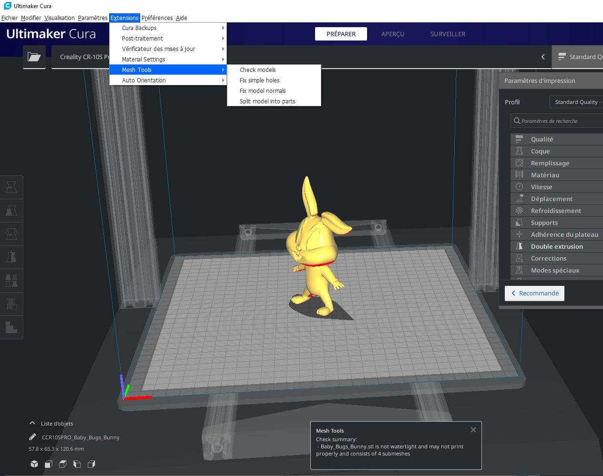The image size is (603, 476).
Task: Select the Rotate tool in the left toolbar
Action: [11, 233]
